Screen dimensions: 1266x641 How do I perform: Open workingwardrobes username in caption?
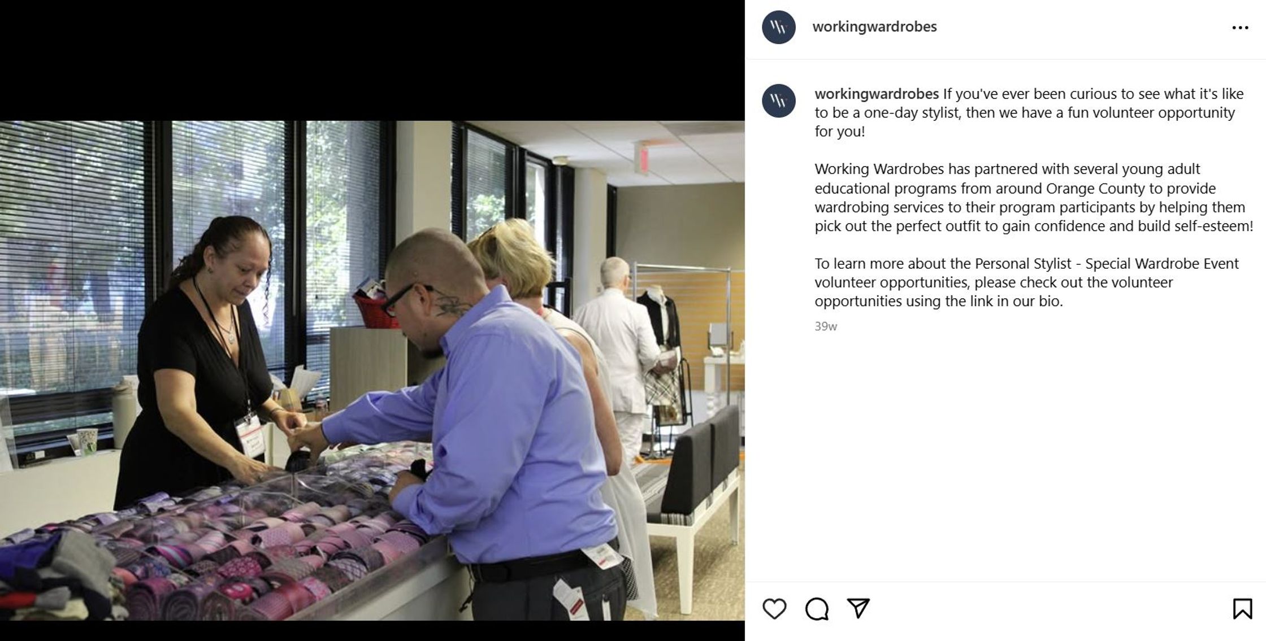tap(877, 94)
